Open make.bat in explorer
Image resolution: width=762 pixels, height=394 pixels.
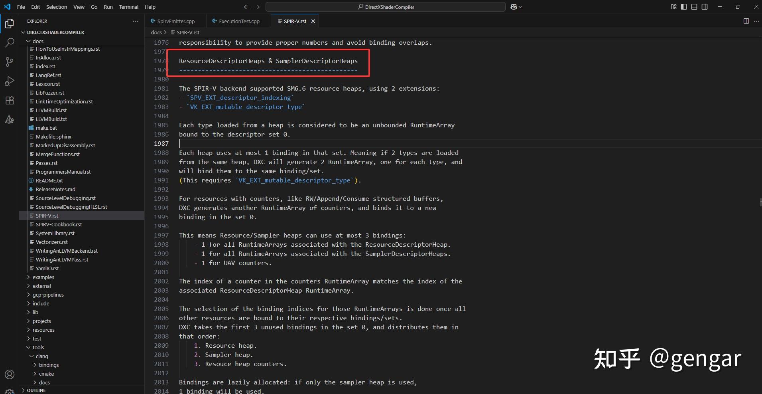[x=82, y=128]
